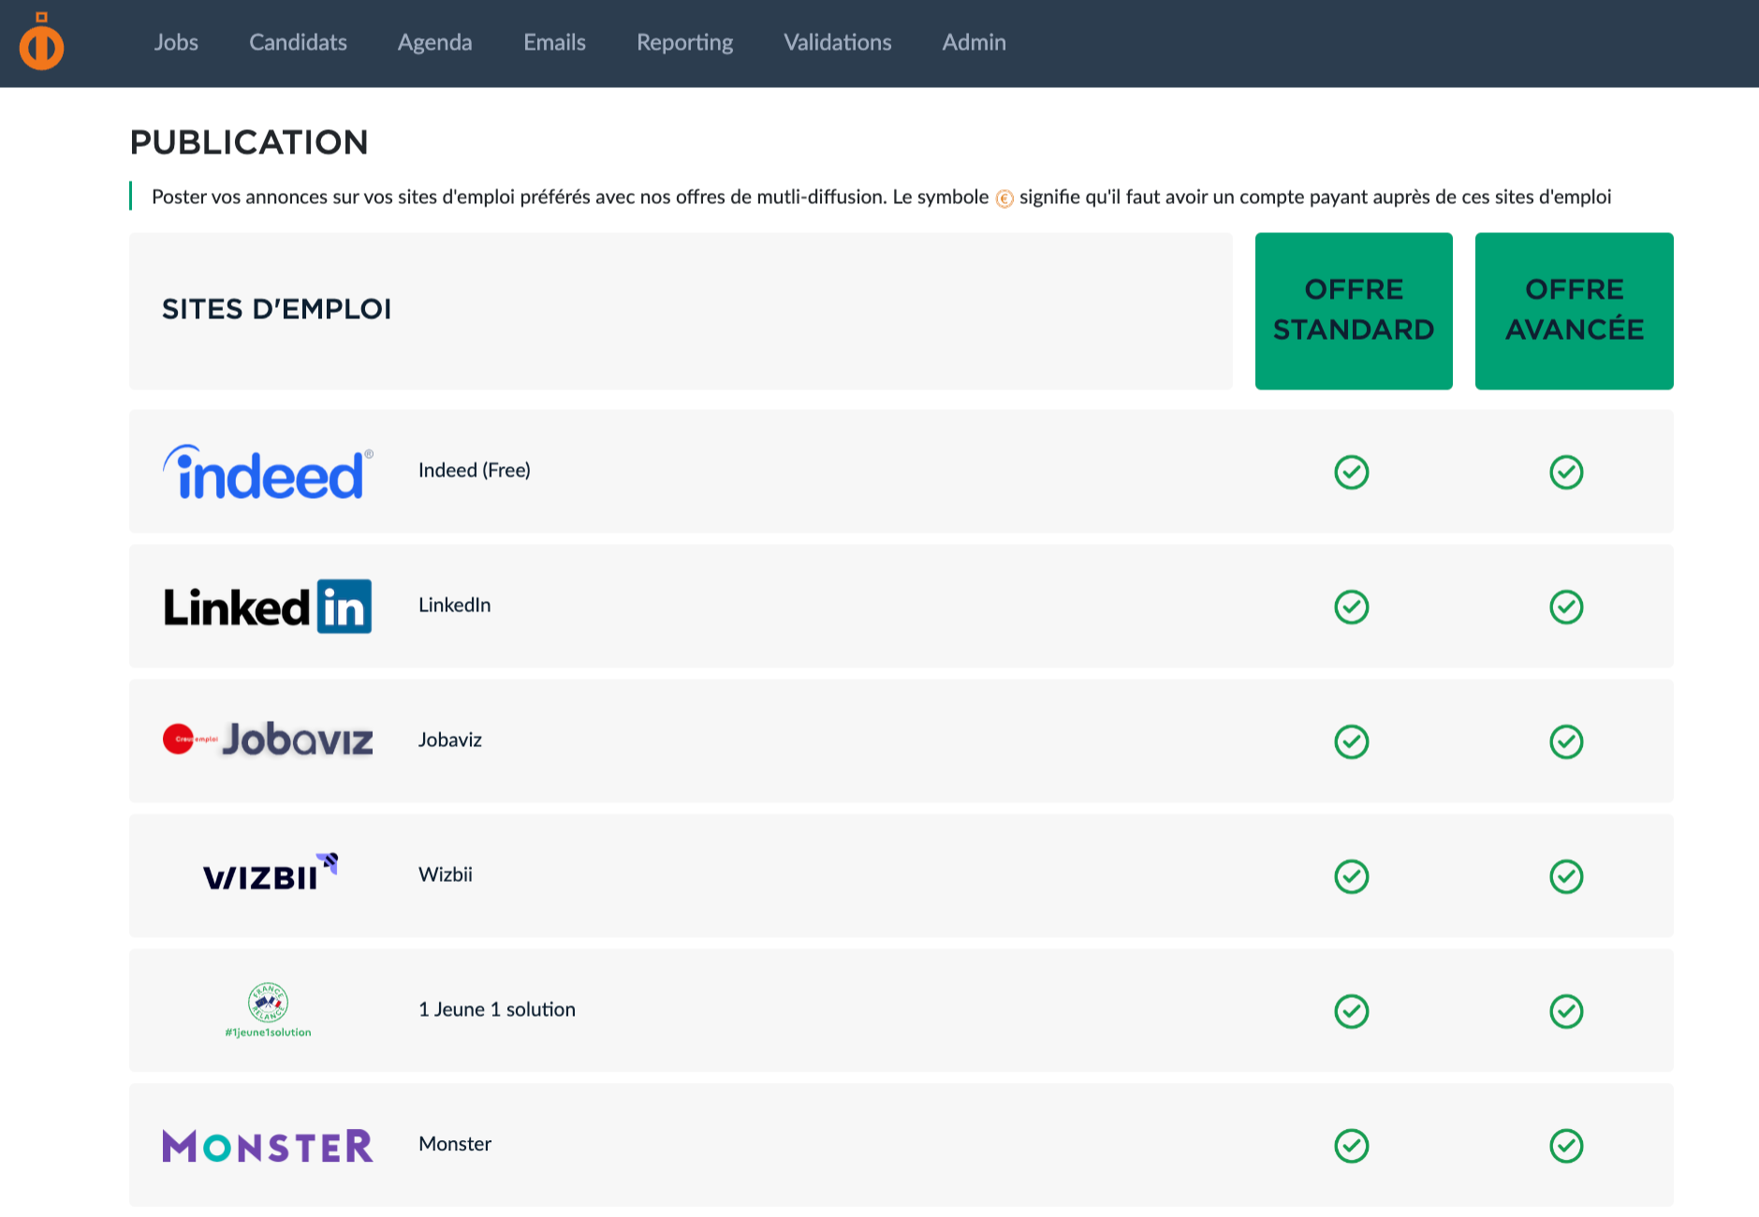Click the LinkedIn advanced offer checkmark

tap(1566, 607)
